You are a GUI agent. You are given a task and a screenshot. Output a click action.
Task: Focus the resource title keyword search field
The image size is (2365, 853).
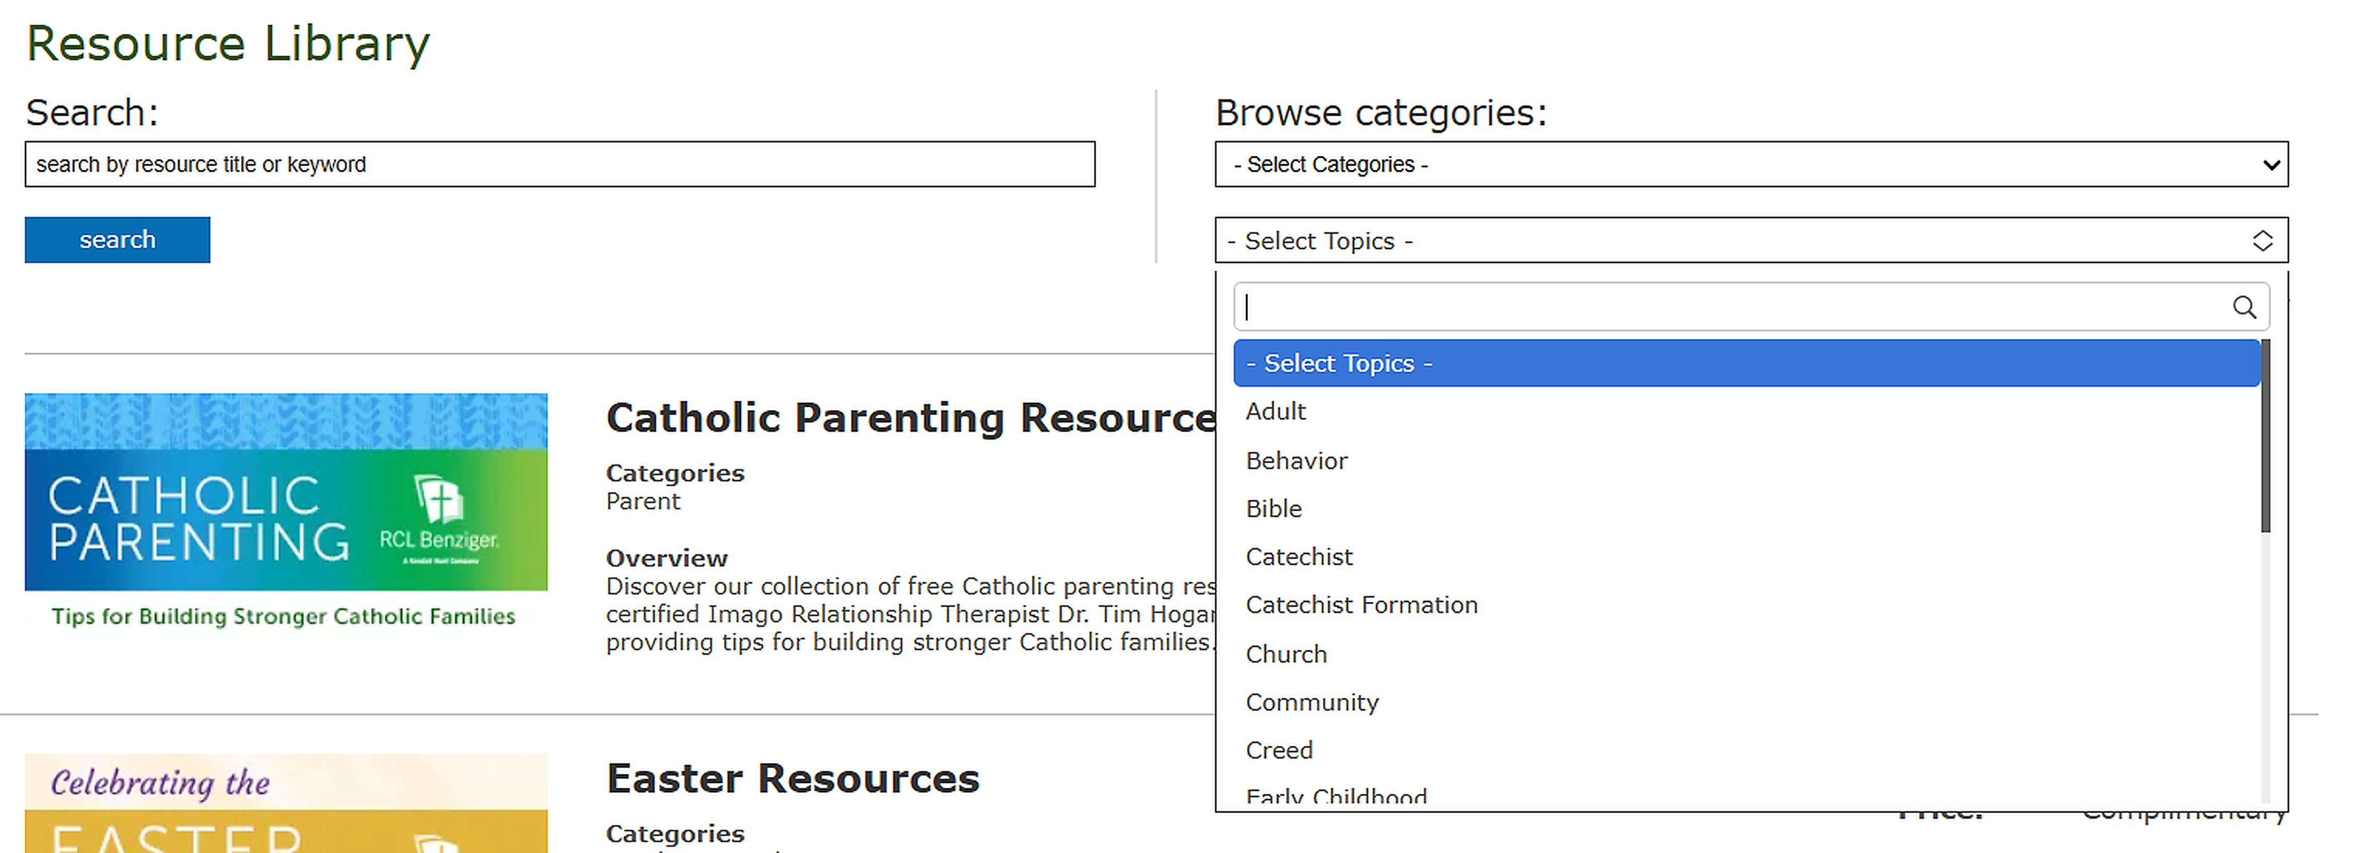[x=559, y=165]
